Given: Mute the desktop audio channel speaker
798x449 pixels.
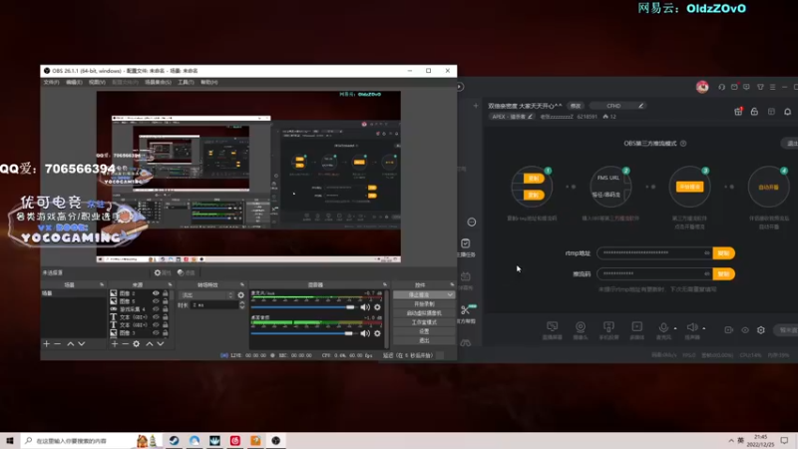Looking at the screenshot, I should tap(365, 333).
